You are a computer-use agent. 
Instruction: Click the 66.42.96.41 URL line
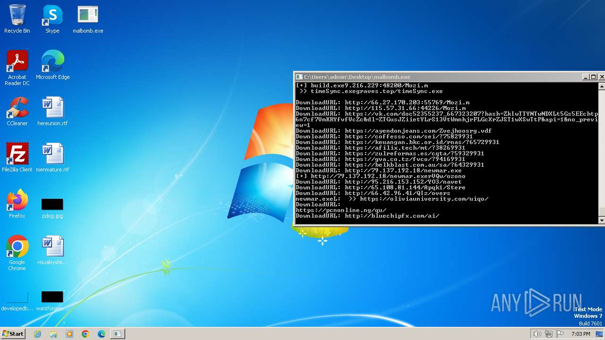point(373,193)
